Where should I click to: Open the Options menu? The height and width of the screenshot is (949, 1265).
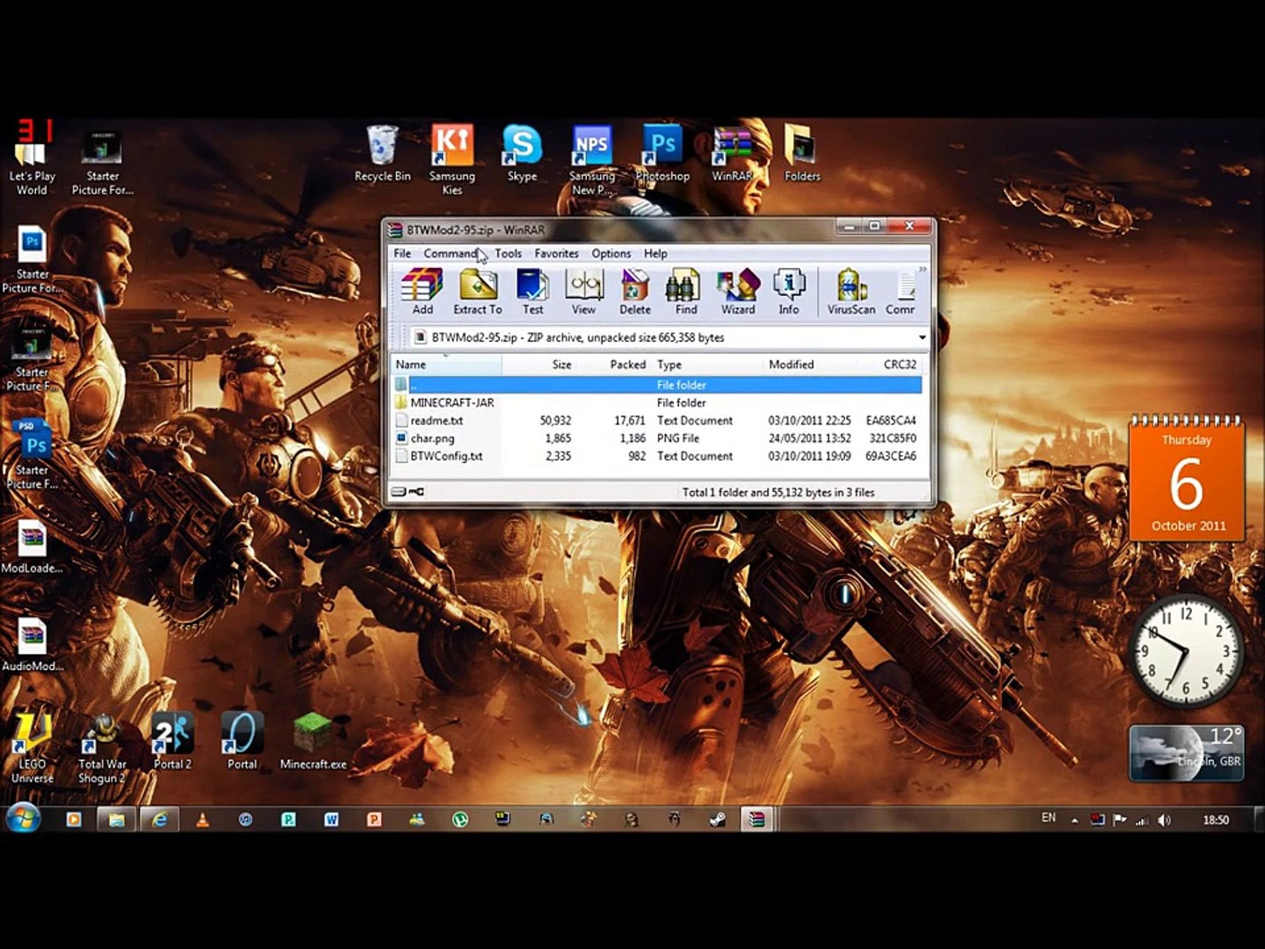tap(611, 253)
